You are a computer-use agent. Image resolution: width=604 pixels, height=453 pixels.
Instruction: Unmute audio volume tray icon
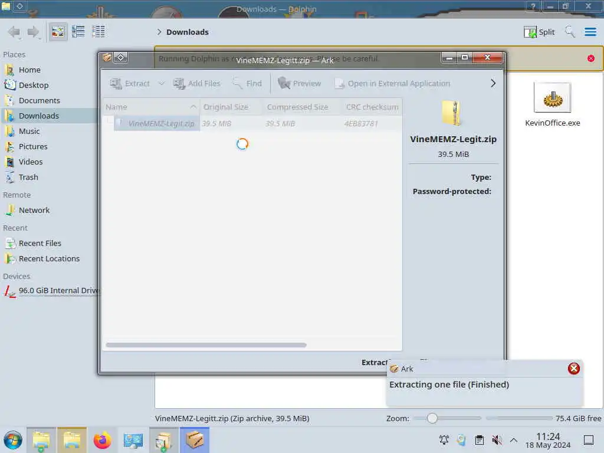pos(497,440)
